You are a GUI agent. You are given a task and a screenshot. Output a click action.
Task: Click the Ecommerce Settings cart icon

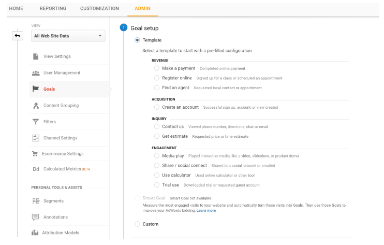(36, 154)
